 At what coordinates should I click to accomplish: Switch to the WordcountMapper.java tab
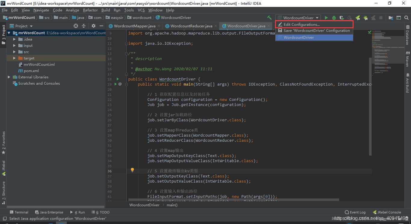pos(134,26)
